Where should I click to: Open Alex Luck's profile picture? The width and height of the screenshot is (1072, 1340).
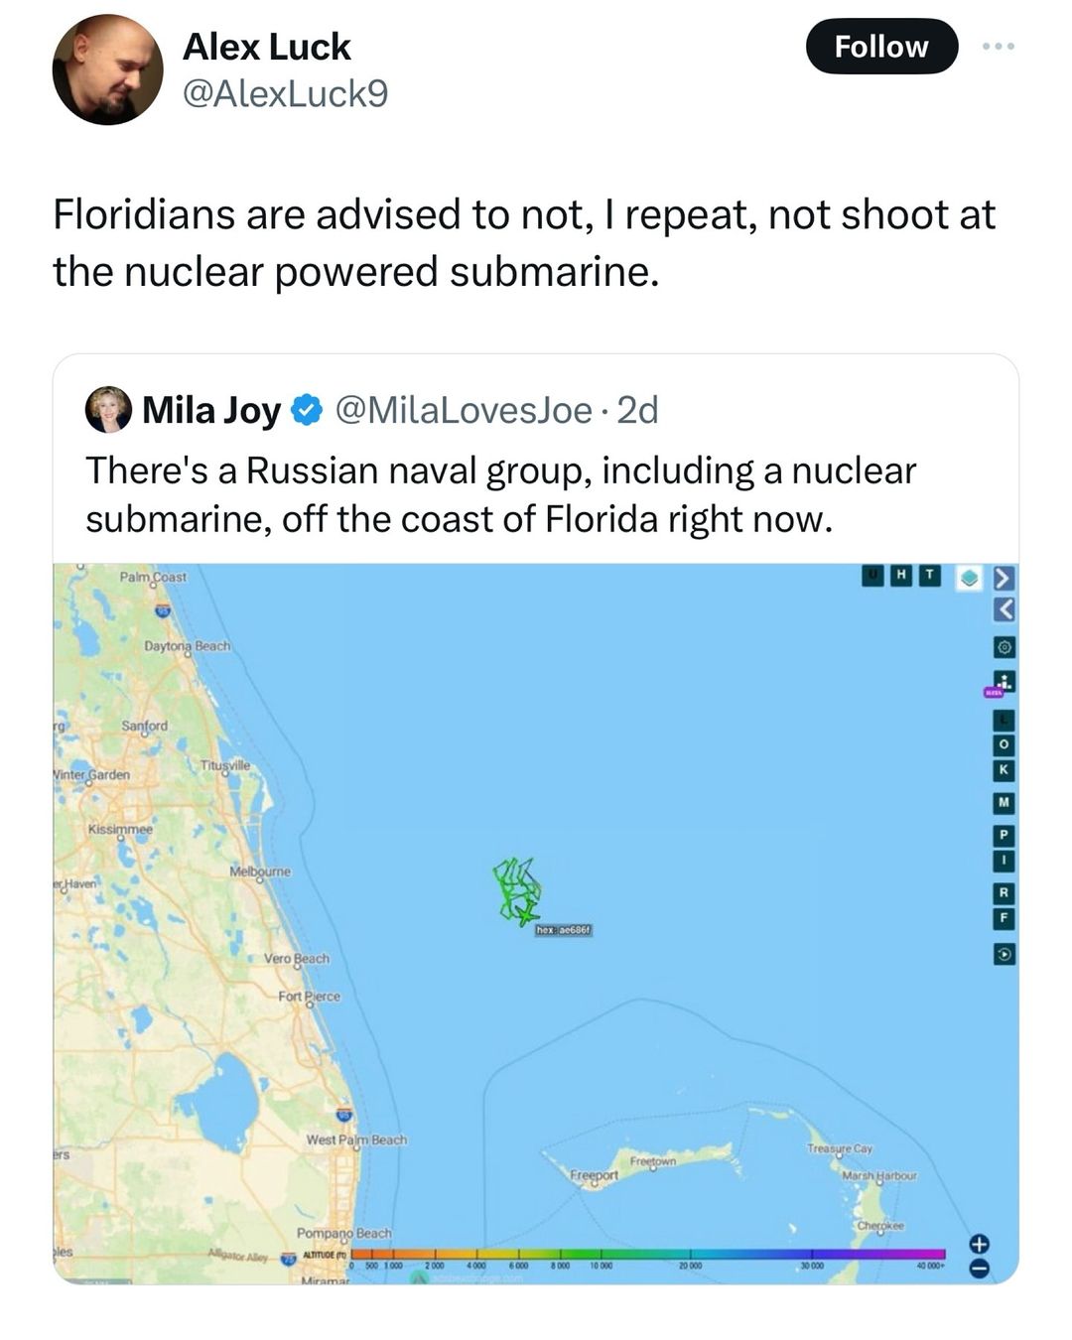click(107, 69)
